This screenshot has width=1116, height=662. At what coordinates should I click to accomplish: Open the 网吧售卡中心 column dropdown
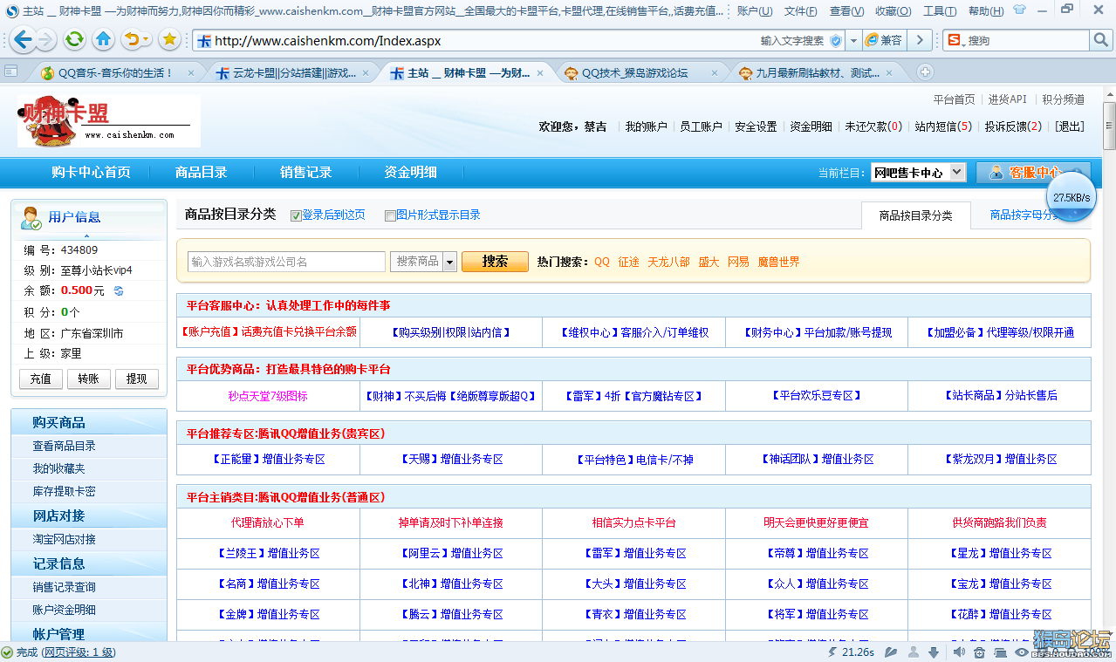click(919, 173)
